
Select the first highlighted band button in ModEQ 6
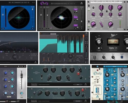(x=1, y=51)
